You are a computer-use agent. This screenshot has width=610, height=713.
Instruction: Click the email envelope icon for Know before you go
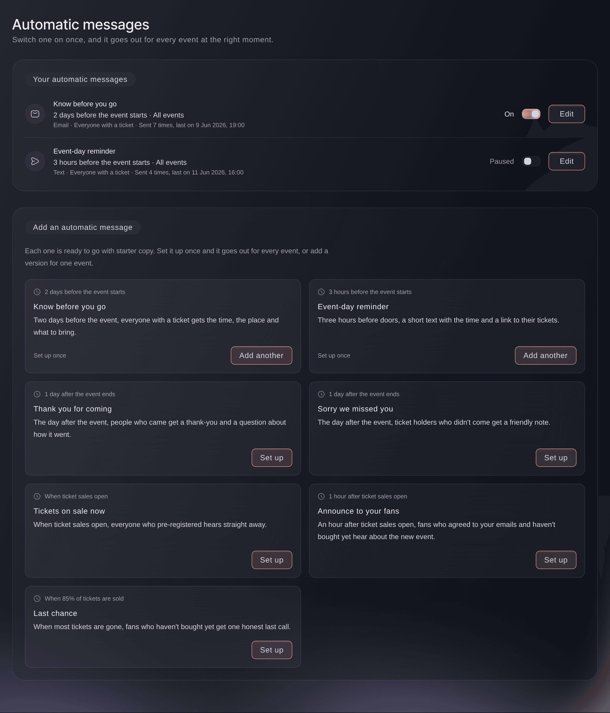coord(35,114)
